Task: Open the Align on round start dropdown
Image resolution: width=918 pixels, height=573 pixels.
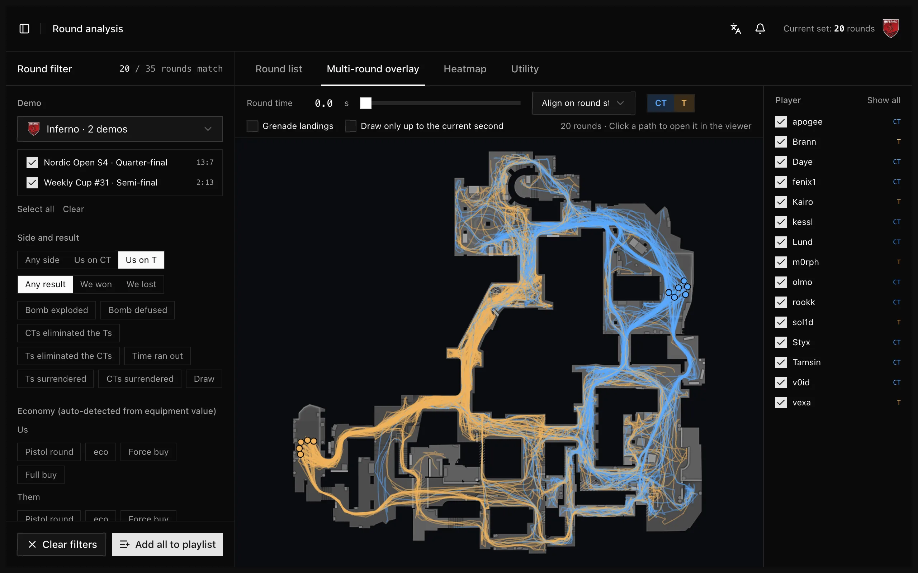Action: 583,103
